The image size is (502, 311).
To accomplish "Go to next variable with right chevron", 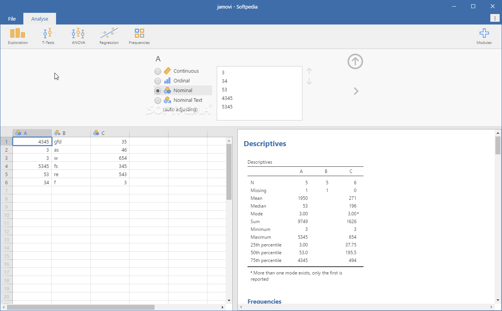I will pyautogui.click(x=356, y=91).
